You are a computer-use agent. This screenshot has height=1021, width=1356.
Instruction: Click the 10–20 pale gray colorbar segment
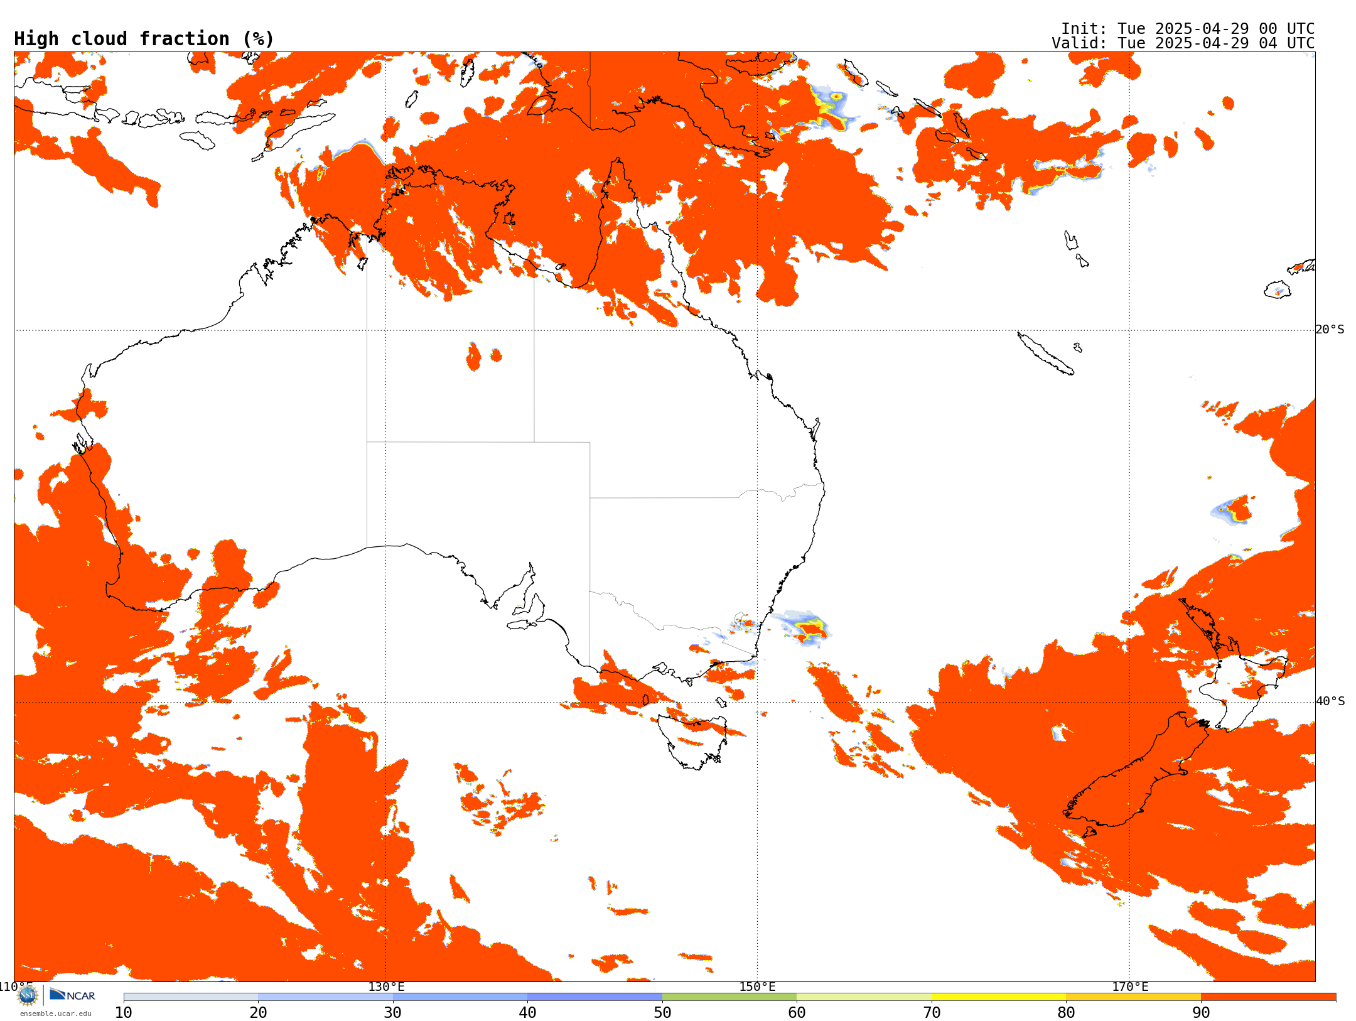(191, 997)
